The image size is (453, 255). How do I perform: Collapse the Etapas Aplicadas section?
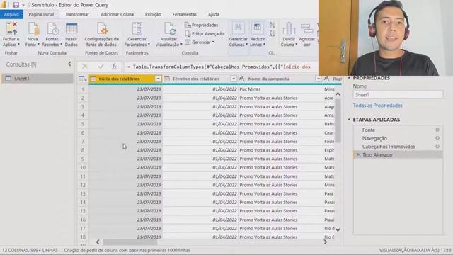coord(349,120)
